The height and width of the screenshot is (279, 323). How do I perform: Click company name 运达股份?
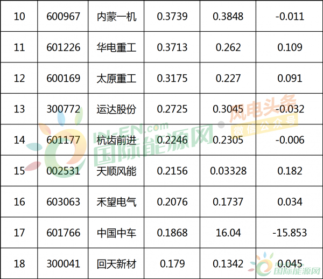point(116,109)
